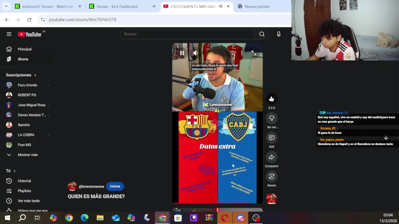
Task: Open Twitch app from taskbar
Action: coord(194,218)
